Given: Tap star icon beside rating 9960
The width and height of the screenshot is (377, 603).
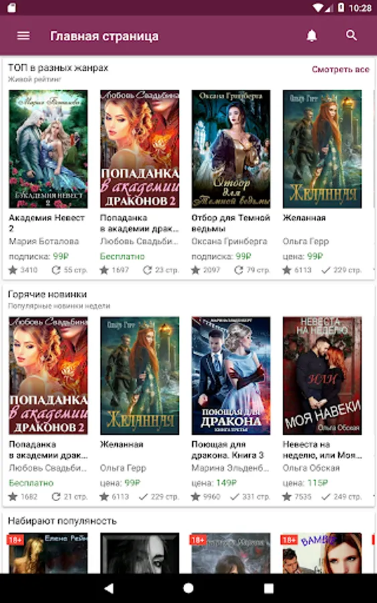Looking at the screenshot, I should coord(196,497).
